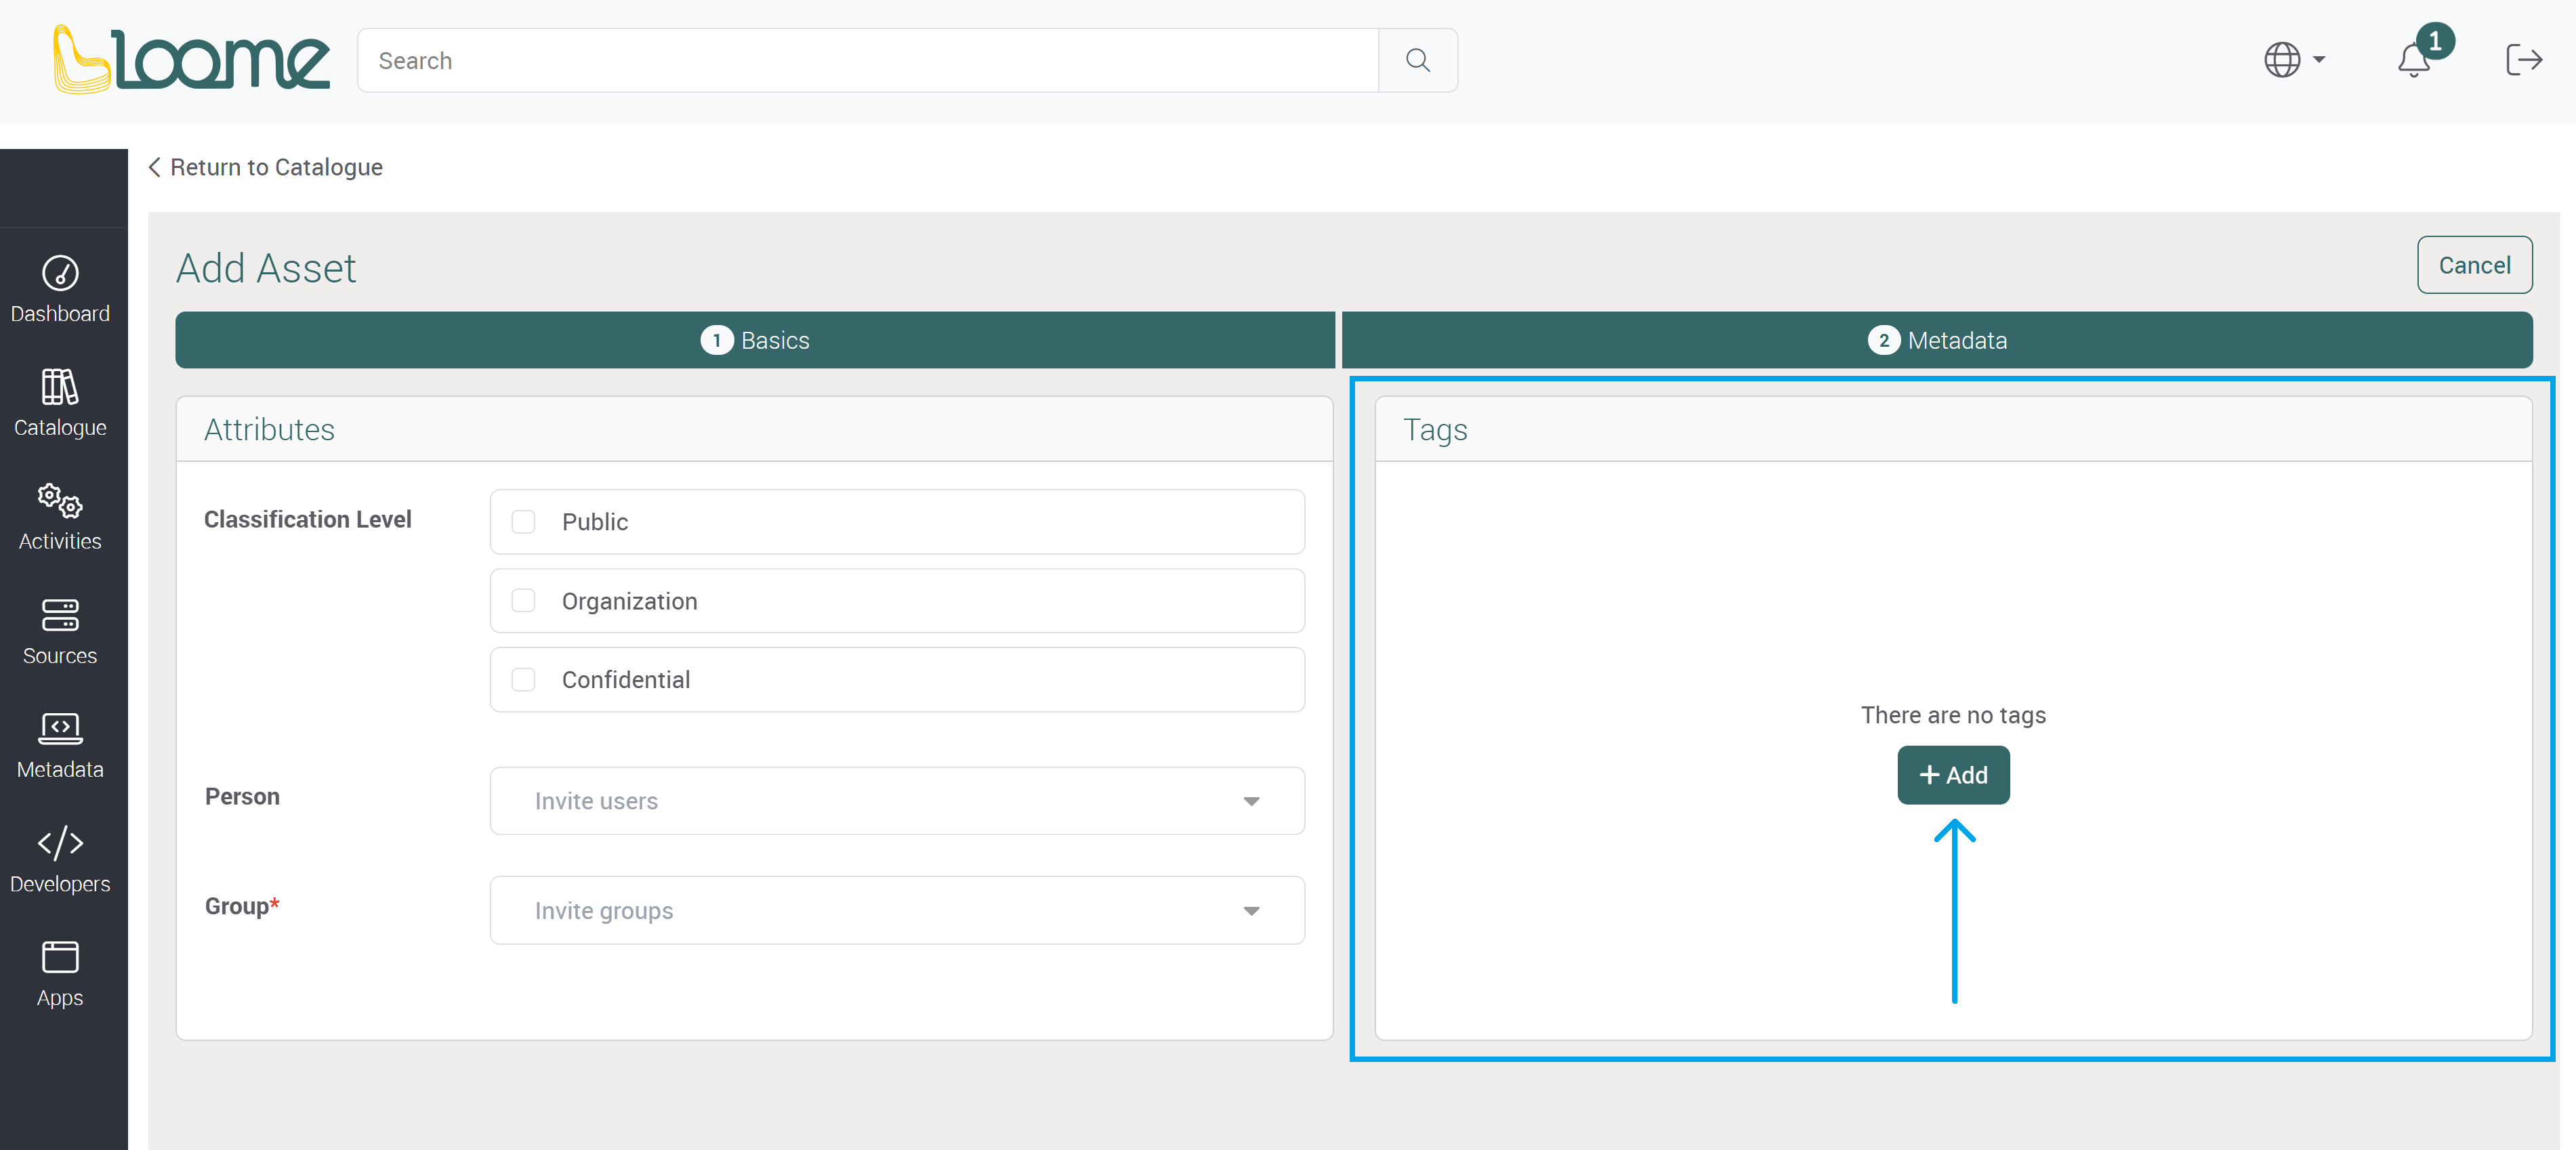Open the Apps sidebar icon
The height and width of the screenshot is (1150, 2576).
60,957
